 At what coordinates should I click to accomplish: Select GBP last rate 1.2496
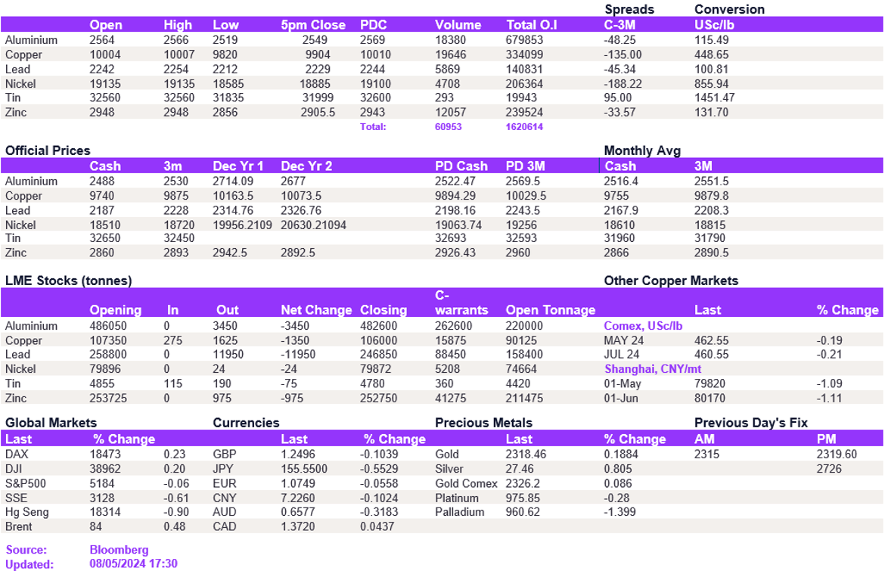298,455
